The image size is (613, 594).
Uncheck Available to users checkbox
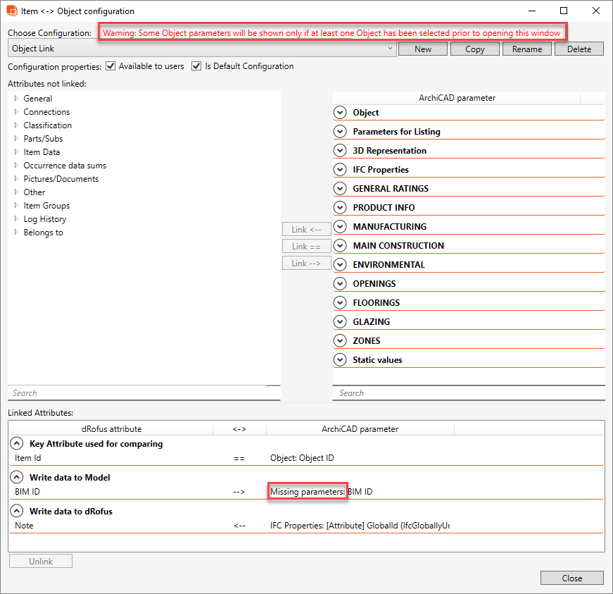point(110,66)
